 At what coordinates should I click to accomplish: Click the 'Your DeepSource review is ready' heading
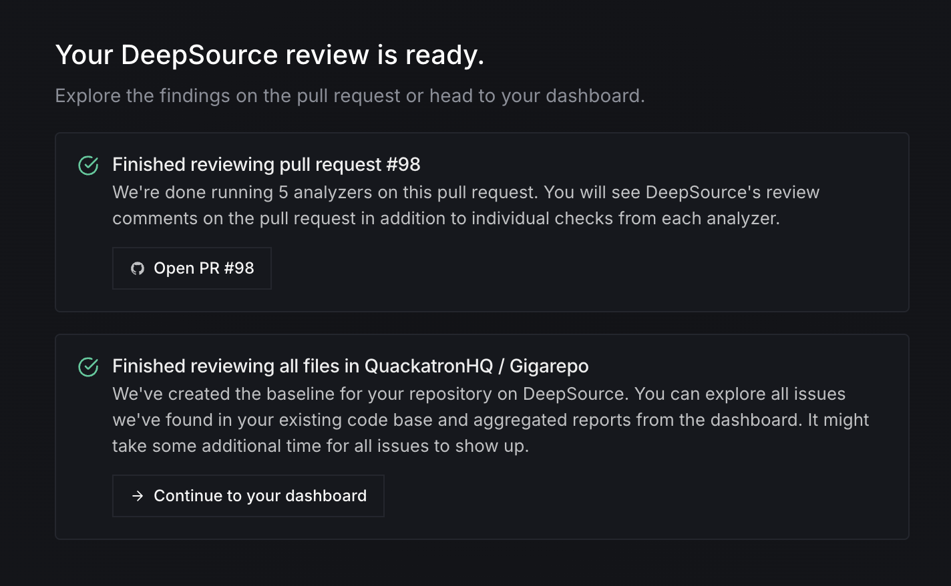tap(269, 55)
